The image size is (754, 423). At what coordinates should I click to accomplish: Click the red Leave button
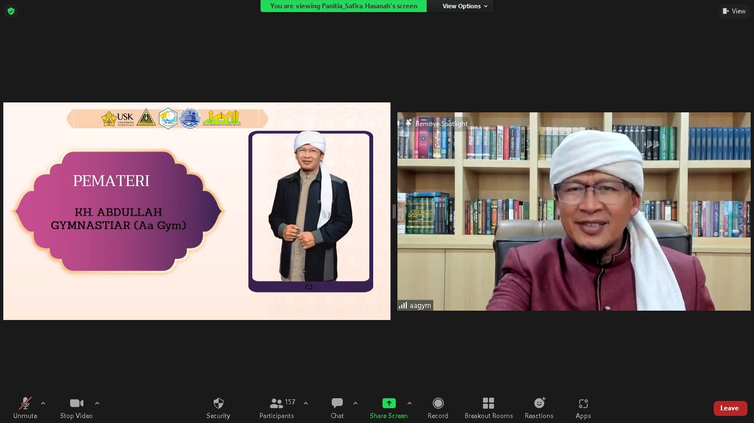pos(730,408)
